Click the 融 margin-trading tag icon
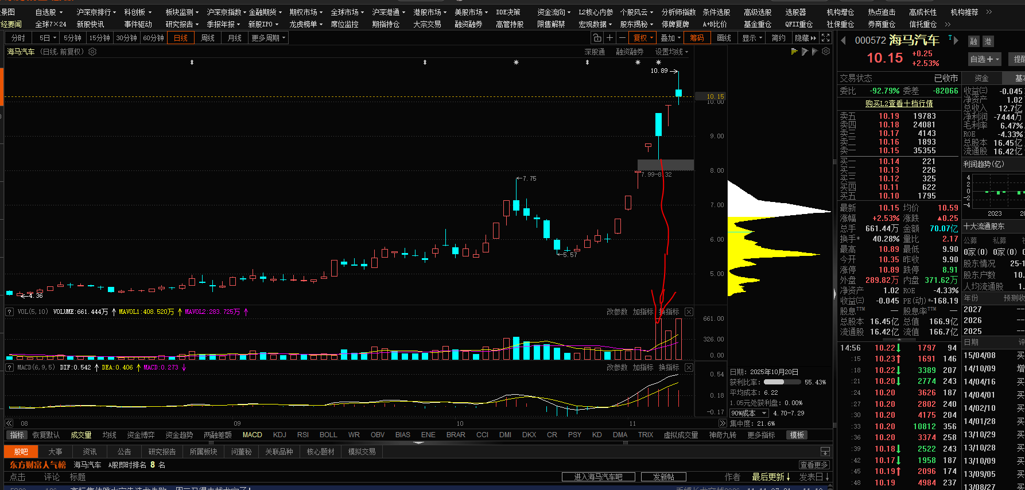The image size is (1025, 490). 973,41
